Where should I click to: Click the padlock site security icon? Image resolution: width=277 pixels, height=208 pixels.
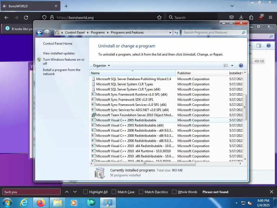click(52, 17)
